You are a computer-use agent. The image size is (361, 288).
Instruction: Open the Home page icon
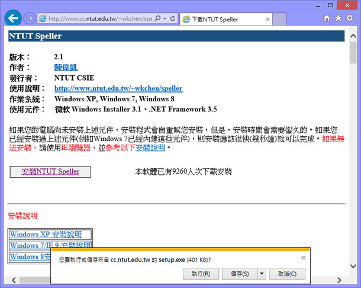pos(327,18)
